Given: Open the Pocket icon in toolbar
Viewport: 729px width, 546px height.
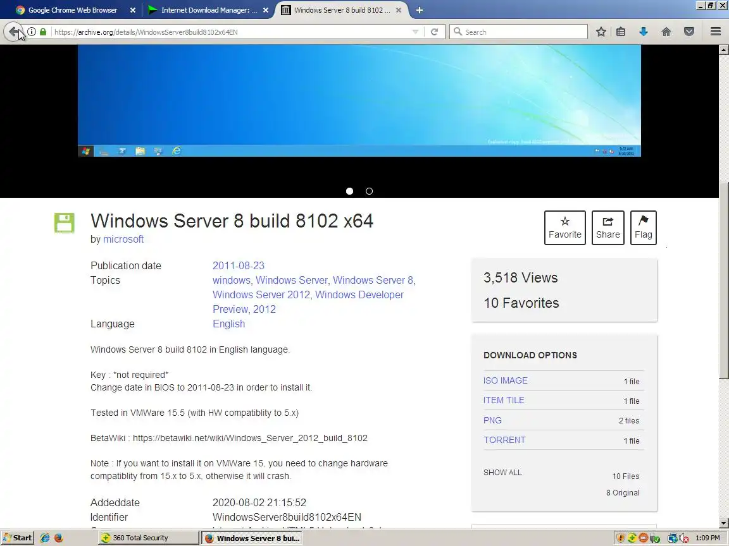Looking at the screenshot, I should [x=689, y=32].
